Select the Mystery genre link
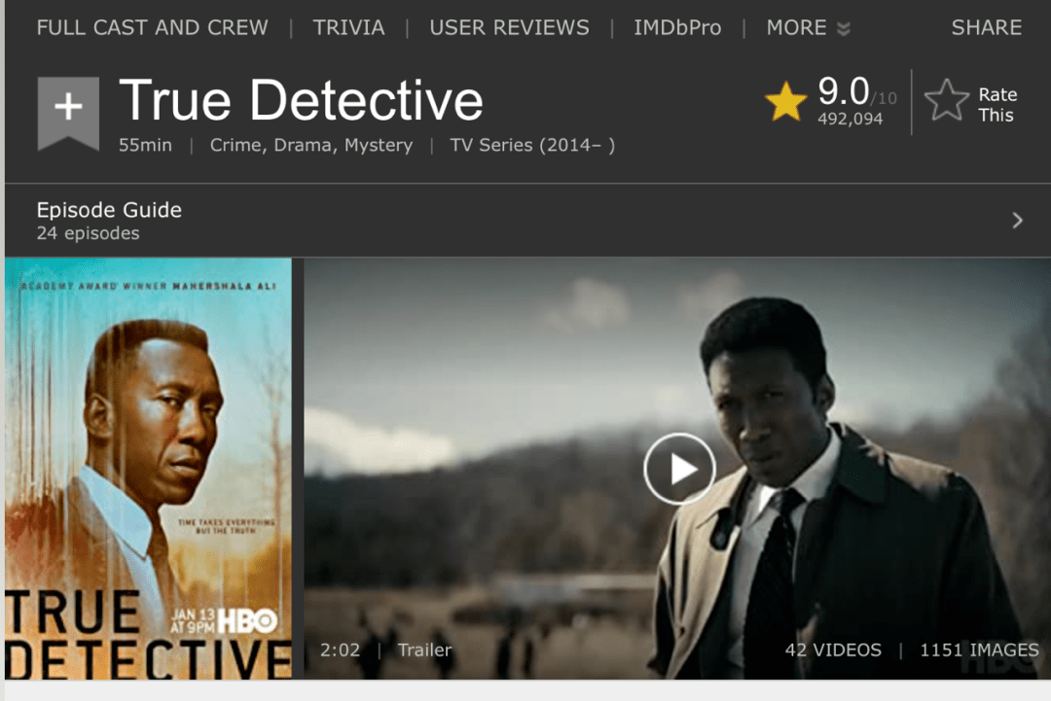The height and width of the screenshot is (701, 1051). pyautogui.click(x=379, y=145)
